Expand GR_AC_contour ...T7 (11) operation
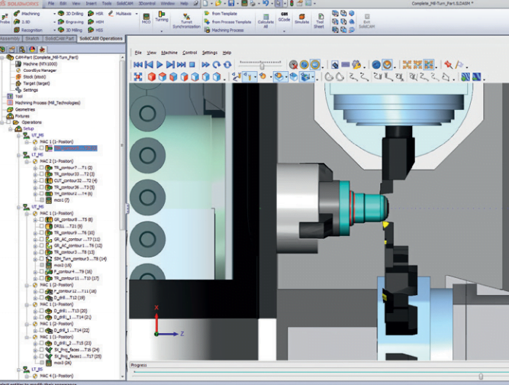Viewport: 509px width, 385px height. pyautogui.click(x=35, y=239)
